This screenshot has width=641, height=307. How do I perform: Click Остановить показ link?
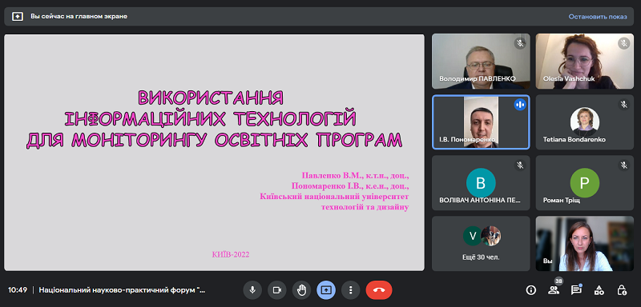597,17
